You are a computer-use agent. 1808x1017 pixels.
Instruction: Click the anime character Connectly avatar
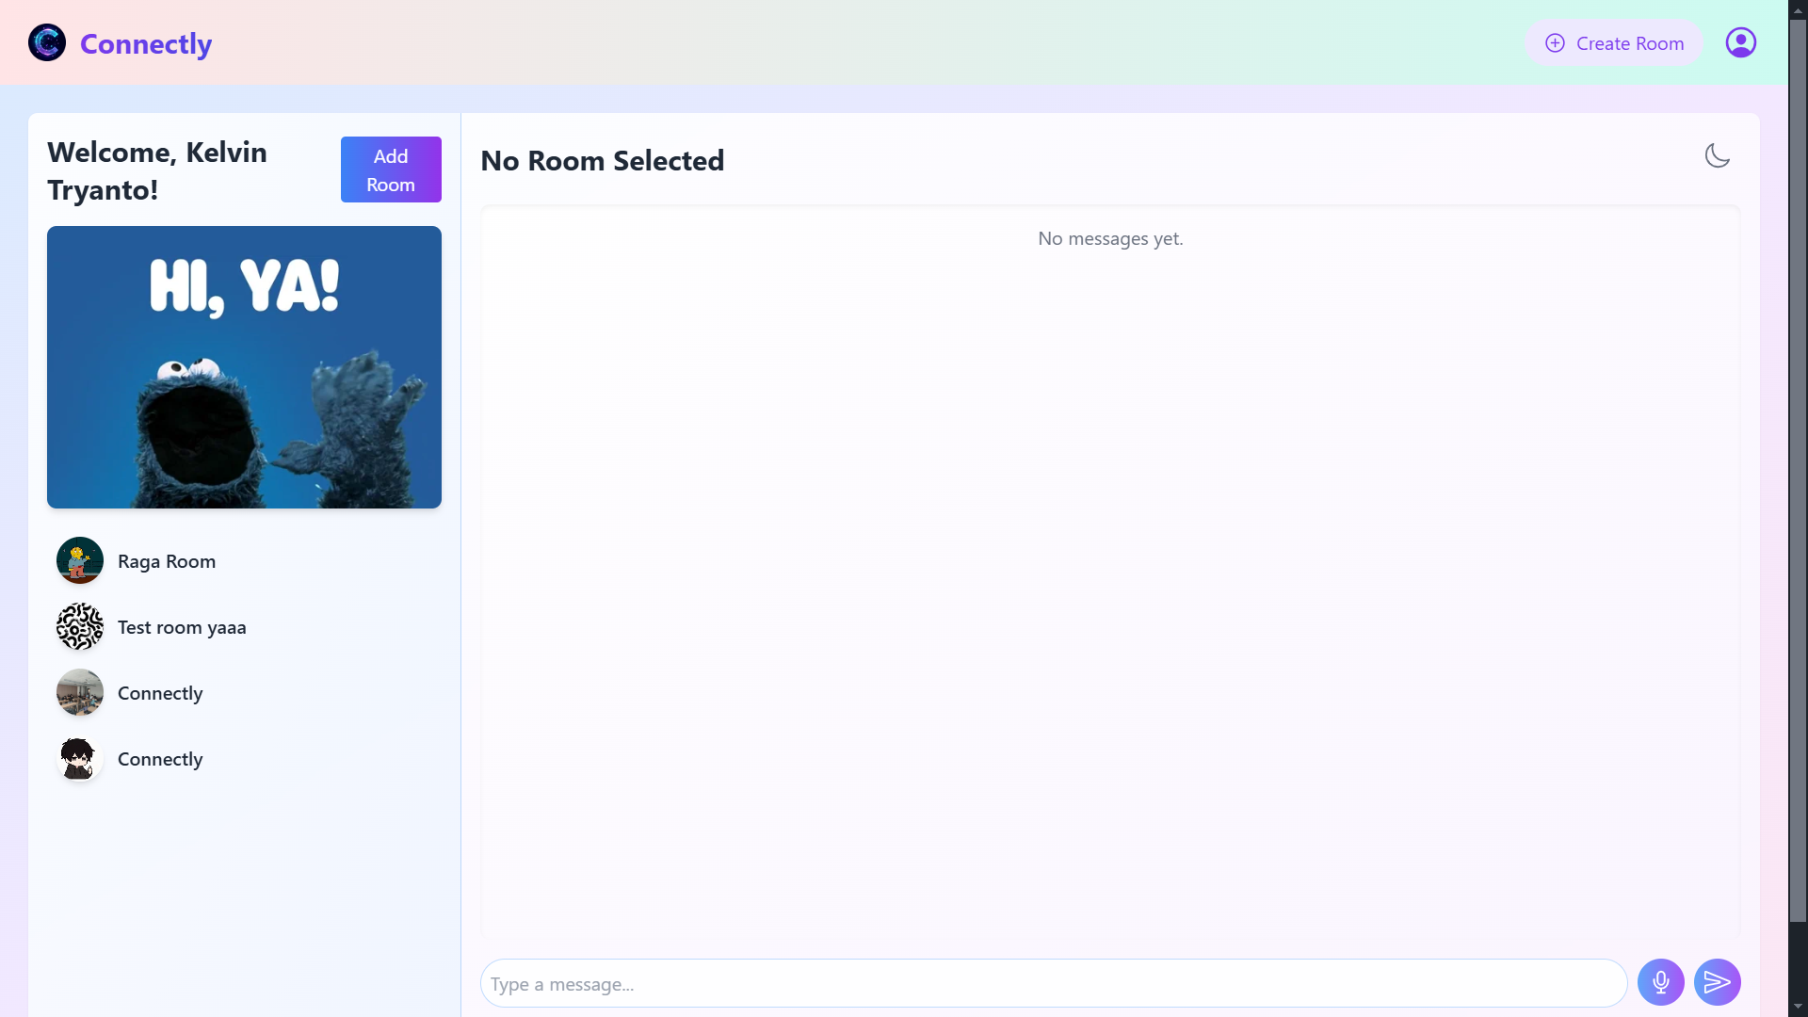pos(80,759)
